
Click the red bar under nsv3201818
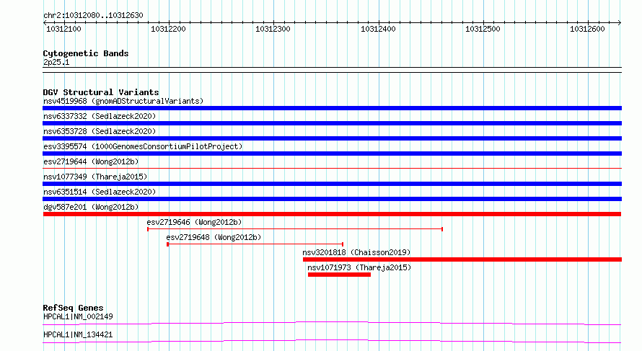pos(462,259)
